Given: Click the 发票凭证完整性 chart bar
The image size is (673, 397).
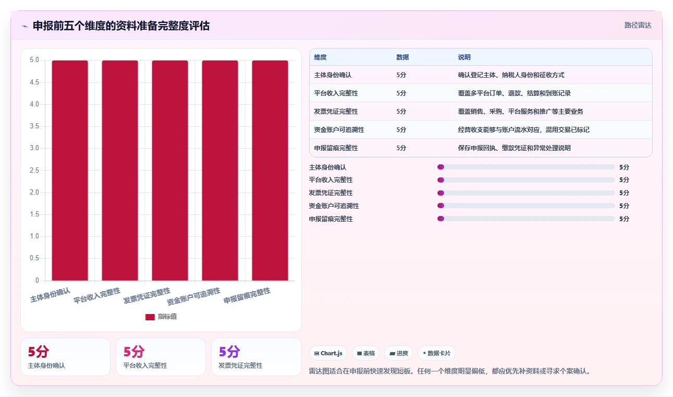Looking at the screenshot, I should coord(170,171).
